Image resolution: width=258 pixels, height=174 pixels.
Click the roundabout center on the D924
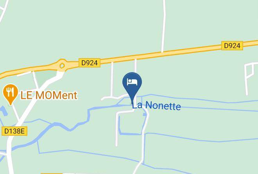(x=62, y=66)
